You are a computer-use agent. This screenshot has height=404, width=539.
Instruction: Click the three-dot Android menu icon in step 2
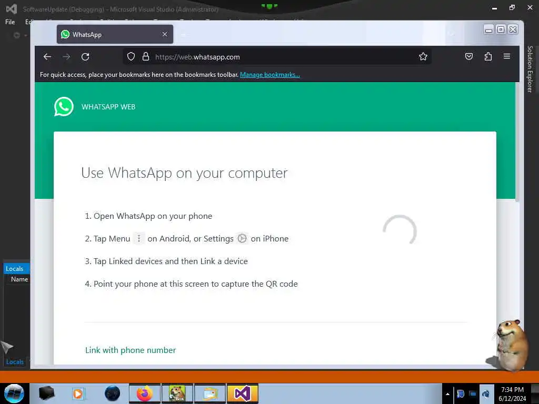click(139, 238)
